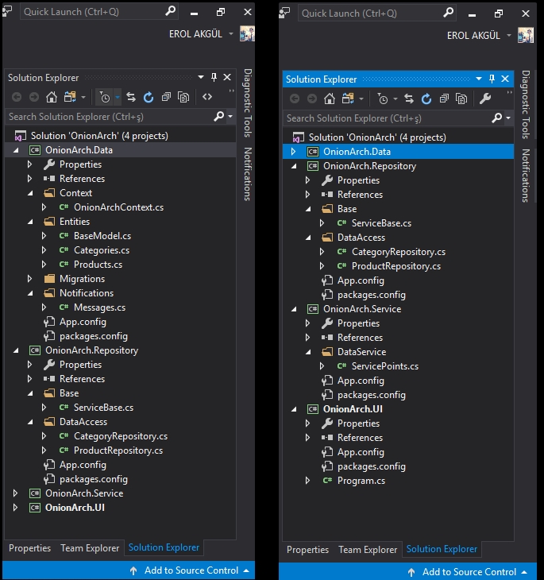Focus Search Solution Explorer field in left panel
The width and height of the screenshot is (544, 580).
pos(107,117)
